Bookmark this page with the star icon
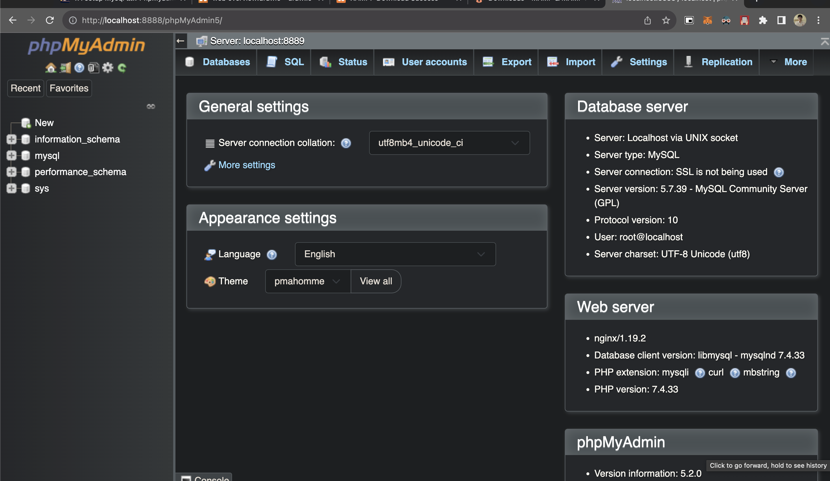Screen dimensions: 830x481 pos(666,20)
